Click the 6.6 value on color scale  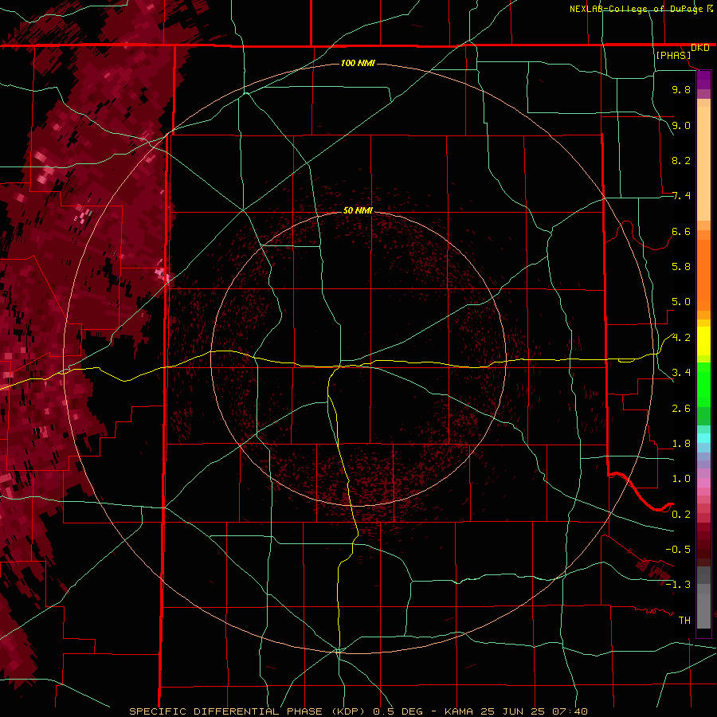[x=681, y=231]
